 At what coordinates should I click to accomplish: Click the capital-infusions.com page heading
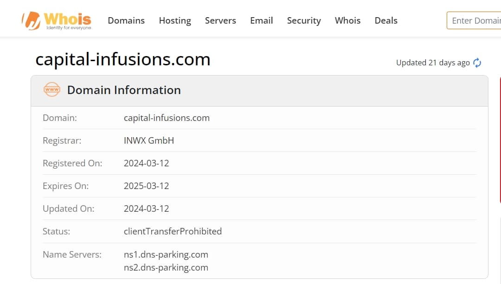tap(123, 59)
